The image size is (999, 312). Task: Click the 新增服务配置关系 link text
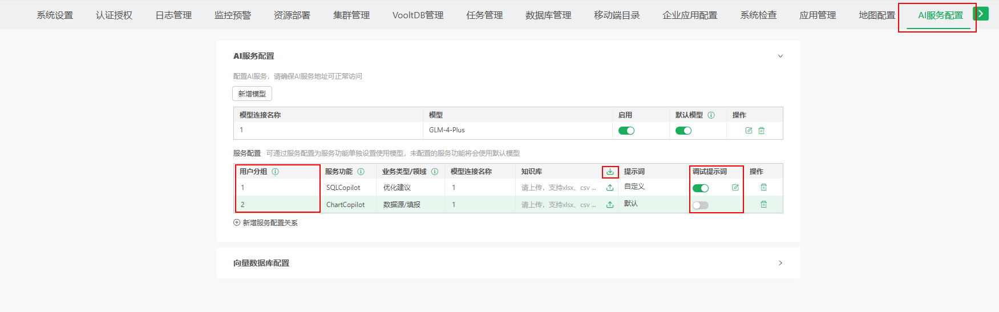tap(270, 223)
